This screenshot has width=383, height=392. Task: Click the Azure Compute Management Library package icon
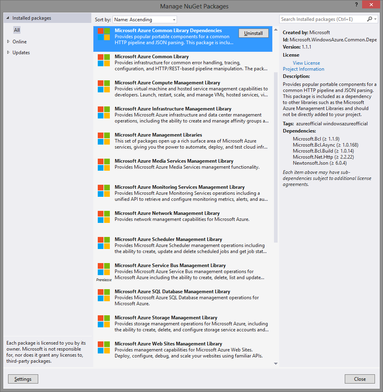[x=104, y=86]
